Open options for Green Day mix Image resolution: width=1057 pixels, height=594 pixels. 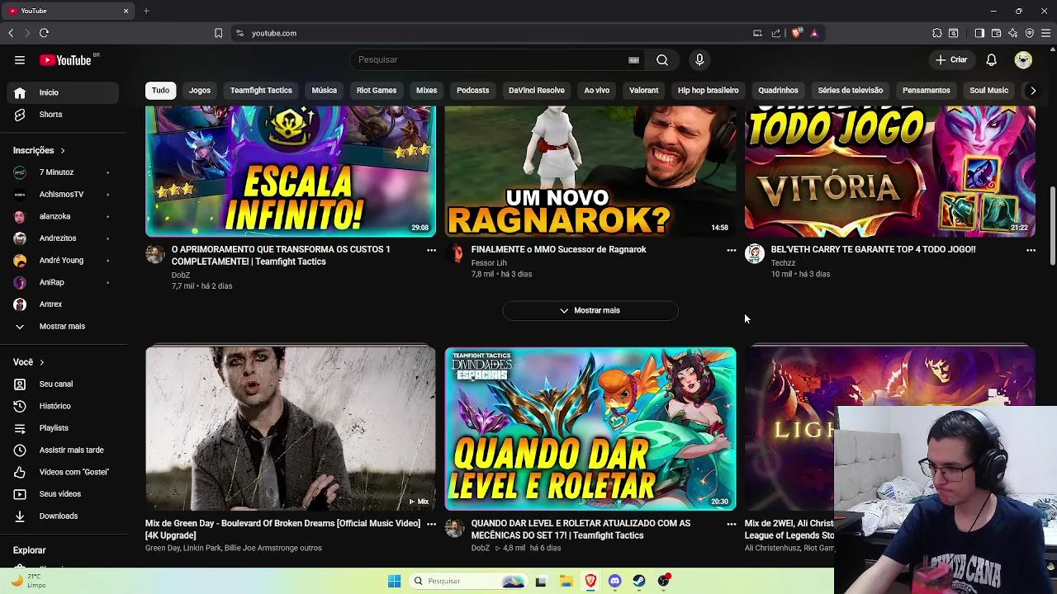(x=431, y=524)
